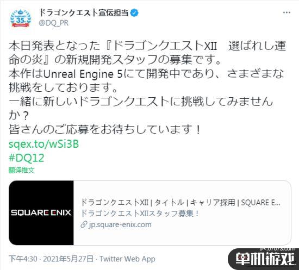The width and height of the screenshot is (299, 270).
Task: Open the three-dot more options menu
Action: point(286,12)
